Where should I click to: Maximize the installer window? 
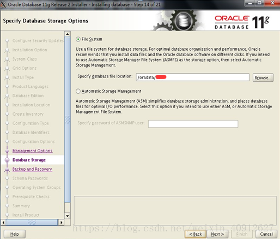coord(260,3)
